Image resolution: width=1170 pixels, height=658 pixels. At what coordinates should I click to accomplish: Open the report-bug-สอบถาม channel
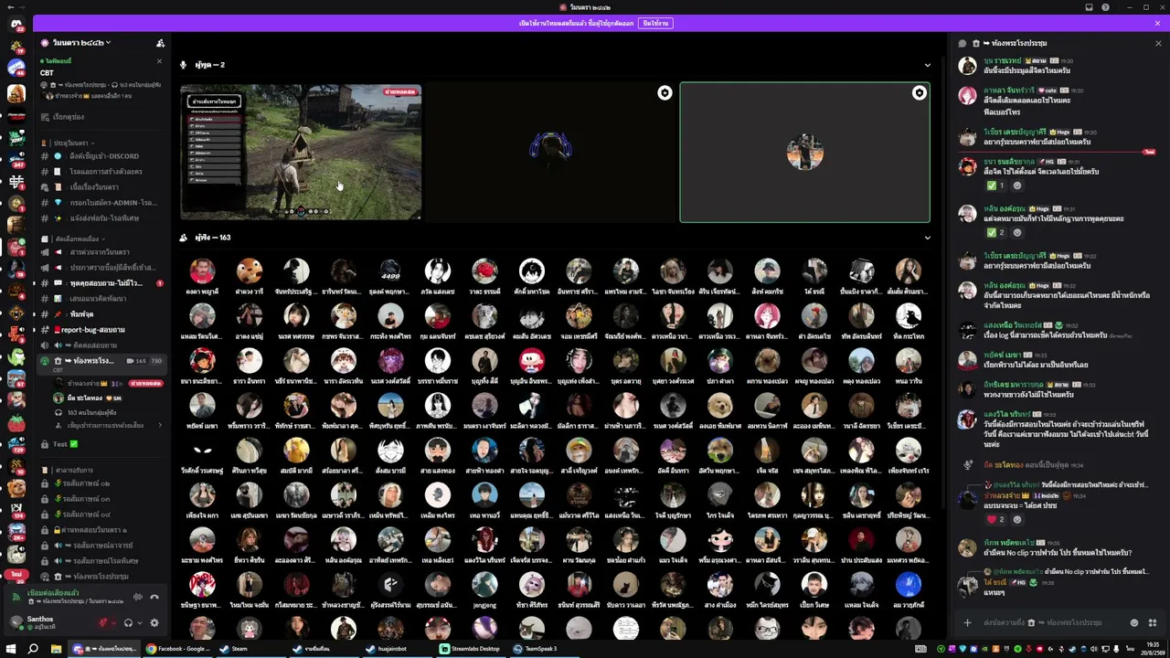pyautogui.click(x=102, y=329)
